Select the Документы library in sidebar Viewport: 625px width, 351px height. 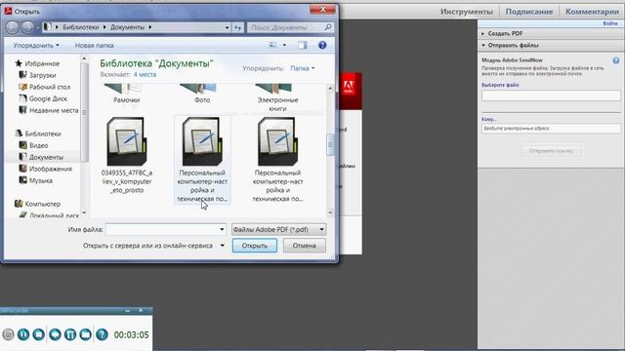41,157
